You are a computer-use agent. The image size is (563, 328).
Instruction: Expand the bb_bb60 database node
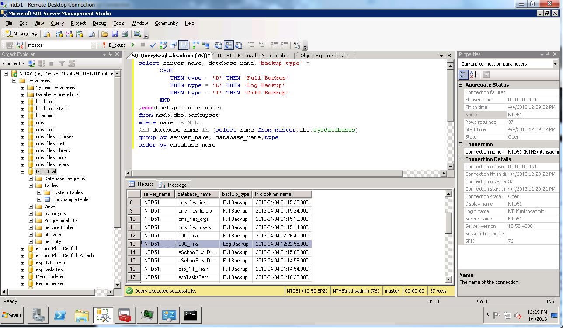[x=23, y=101]
